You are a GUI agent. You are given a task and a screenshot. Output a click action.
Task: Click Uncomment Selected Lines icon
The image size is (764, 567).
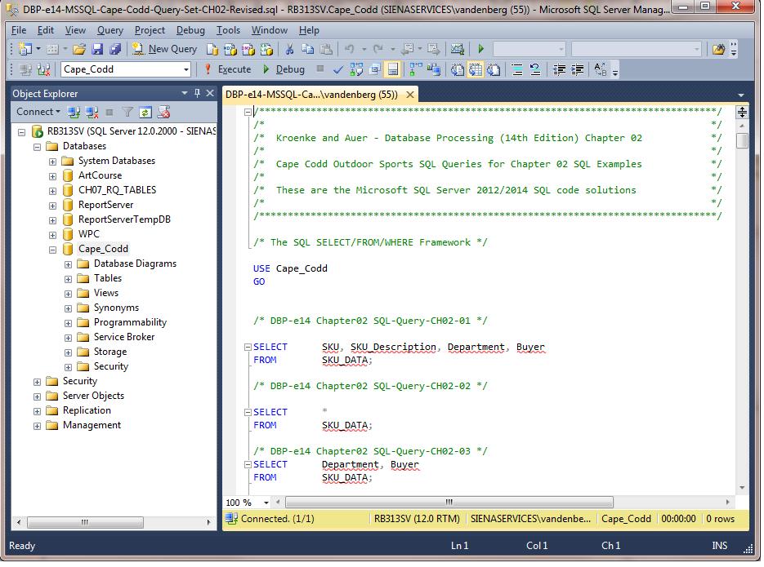click(x=535, y=70)
